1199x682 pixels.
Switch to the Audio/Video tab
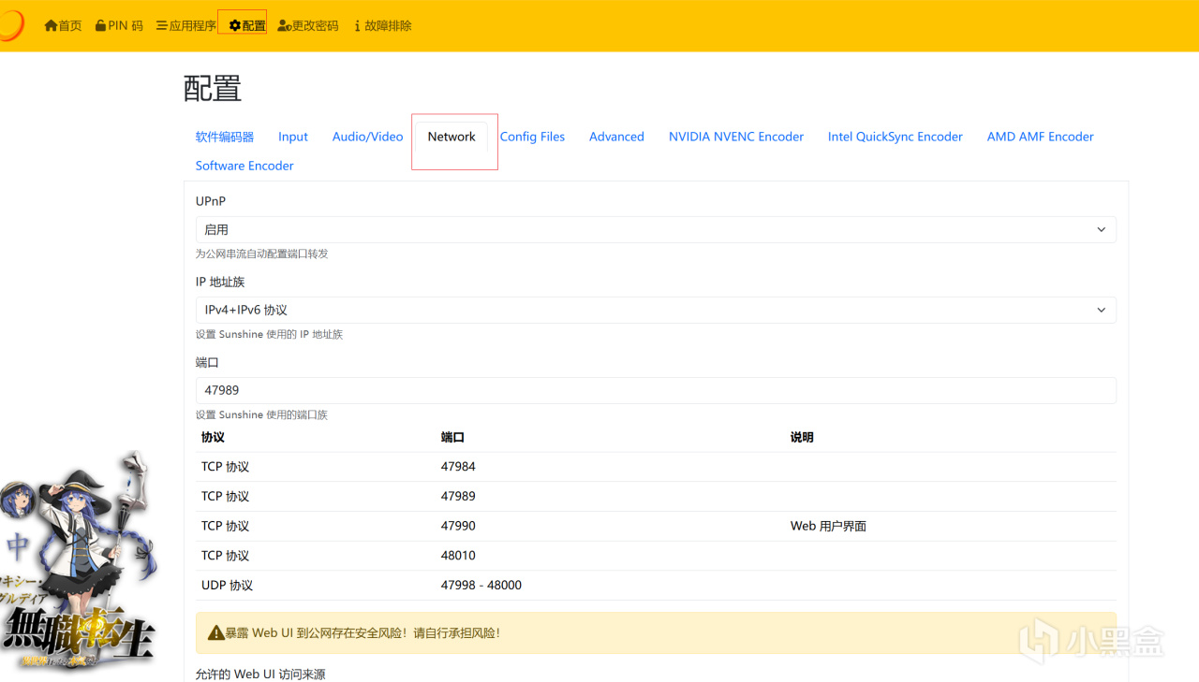[367, 137]
